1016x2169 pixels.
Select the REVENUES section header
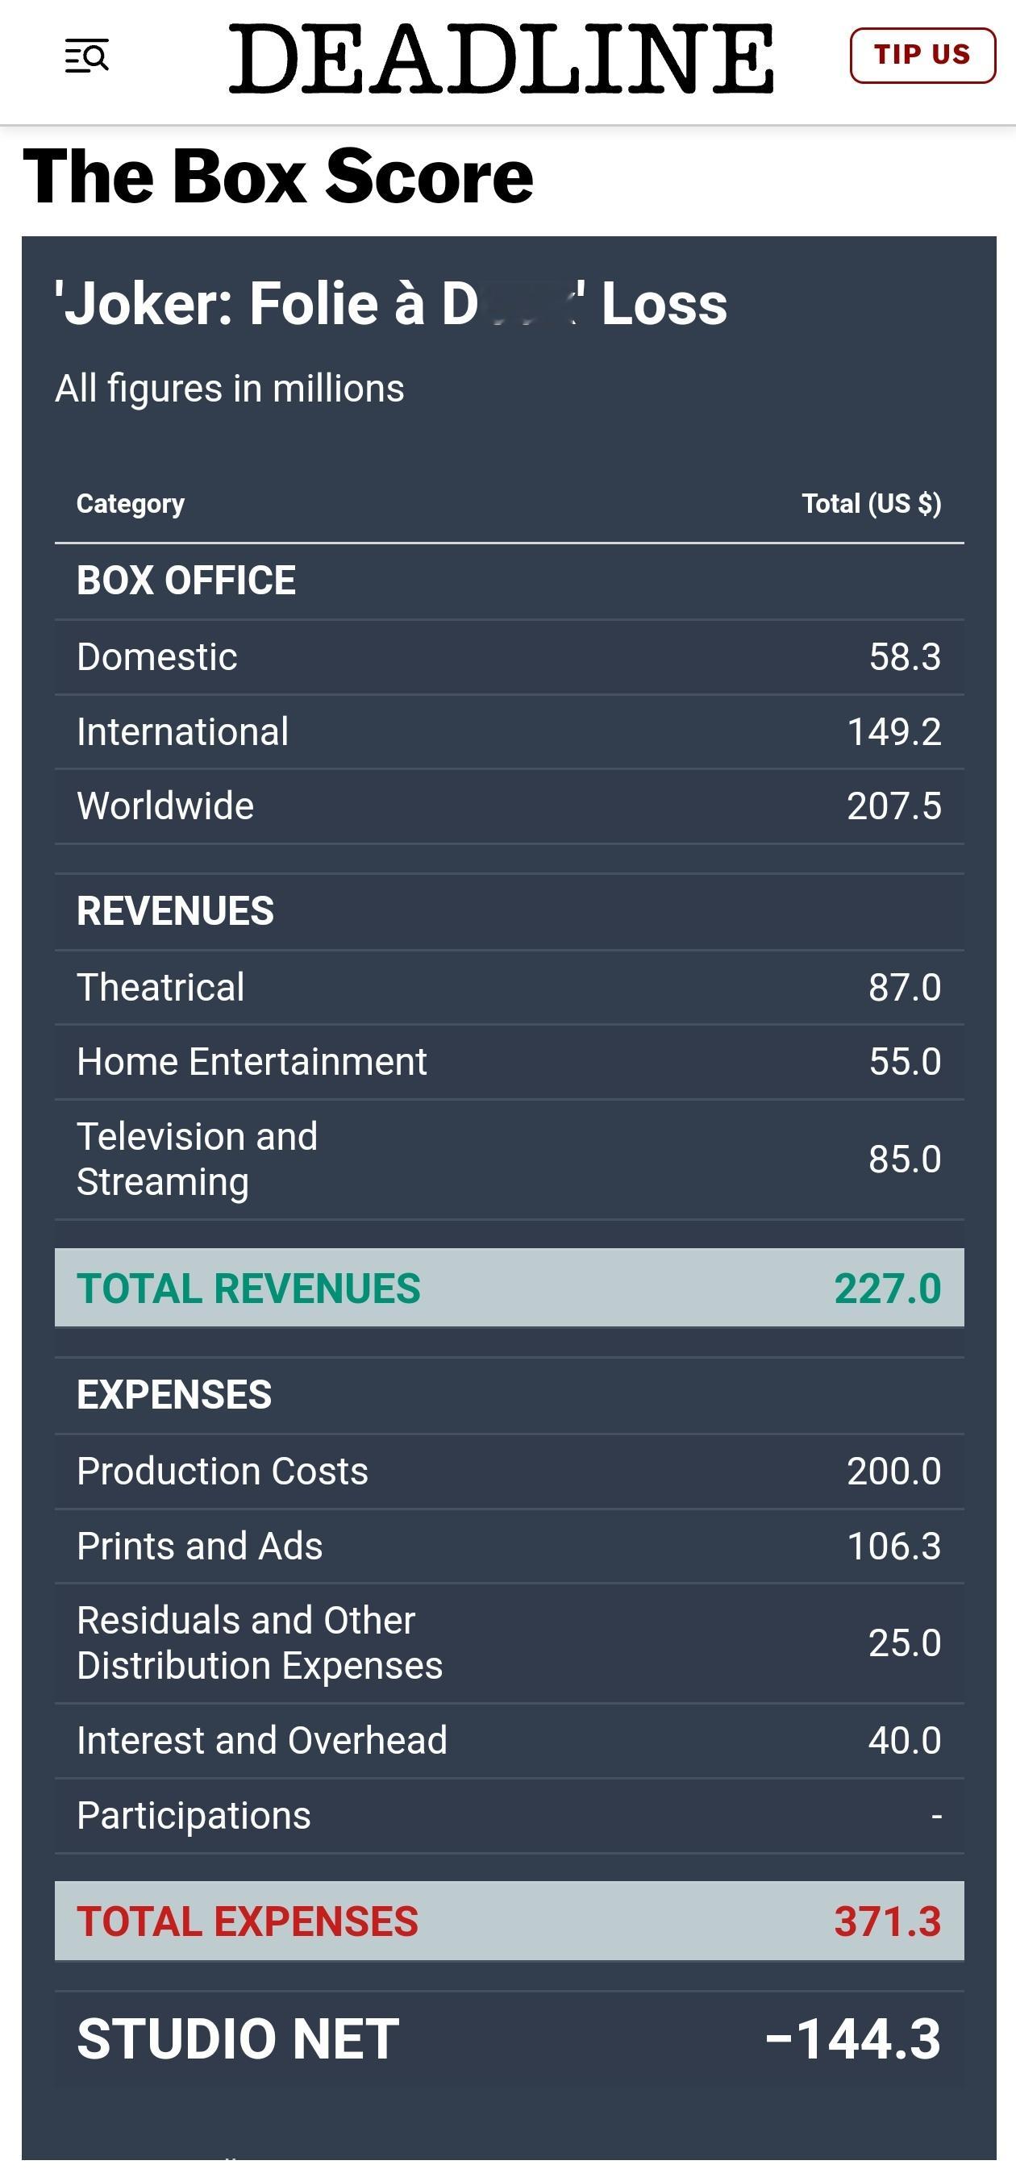pos(175,911)
